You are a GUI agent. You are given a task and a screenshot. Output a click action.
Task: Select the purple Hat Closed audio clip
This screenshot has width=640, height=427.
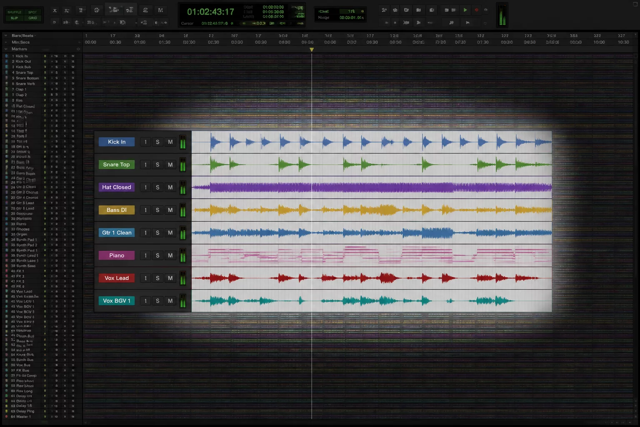[372, 187]
